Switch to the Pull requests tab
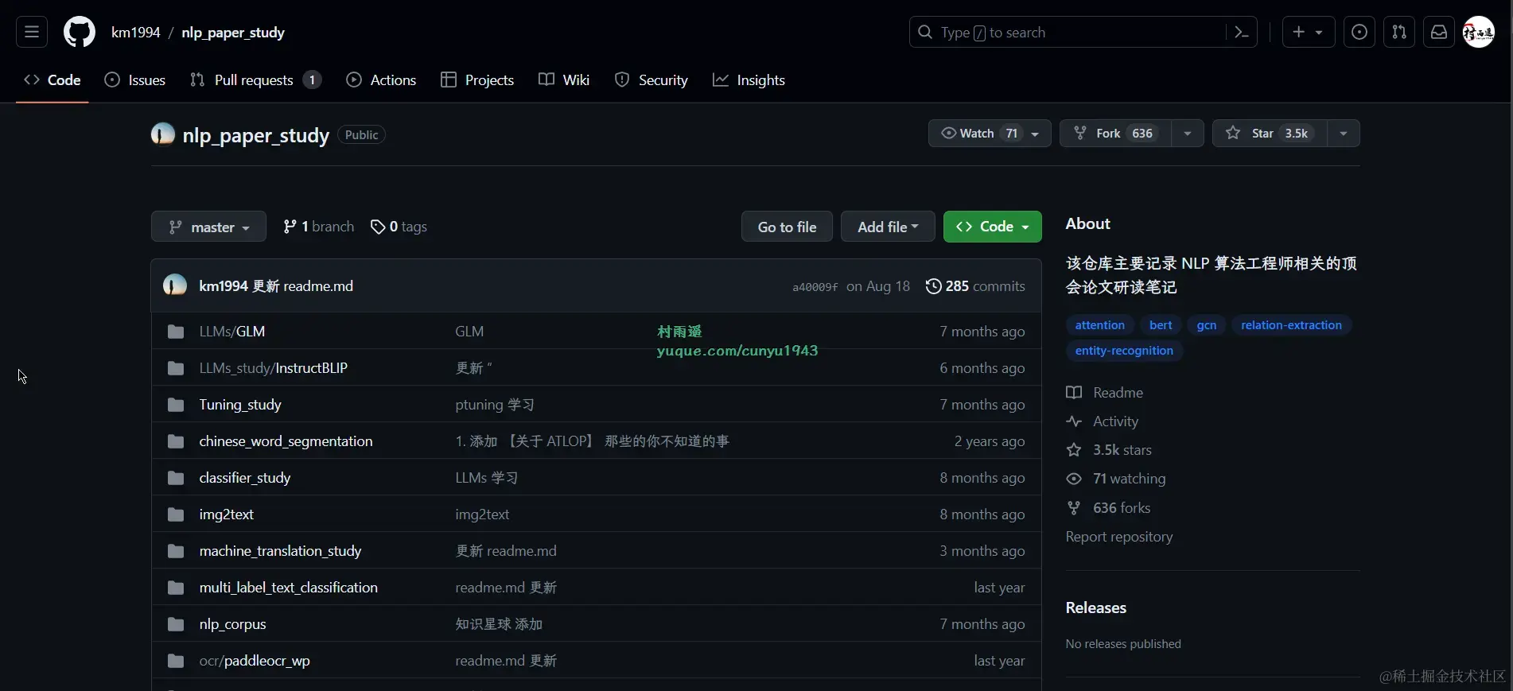The image size is (1513, 691). pyautogui.click(x=255, y=80)
